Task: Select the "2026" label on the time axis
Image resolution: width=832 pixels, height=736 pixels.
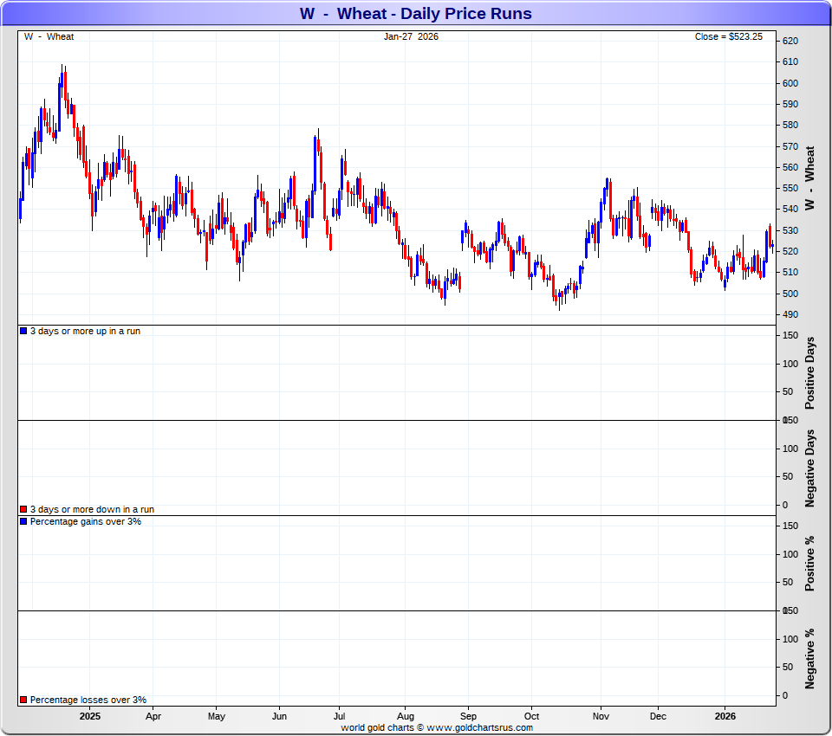Action: tap(725, 717)
